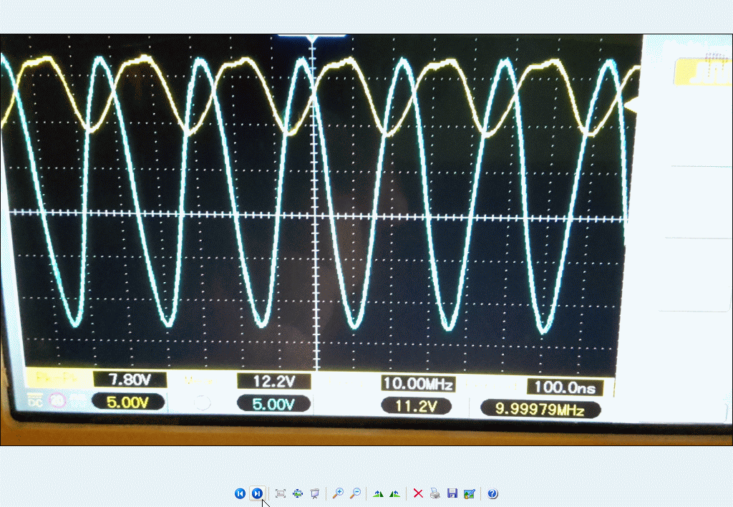Click the 10.00MHz measurement readout
Viewport: 733px width, 507px height.
click(x=418, y=384)
